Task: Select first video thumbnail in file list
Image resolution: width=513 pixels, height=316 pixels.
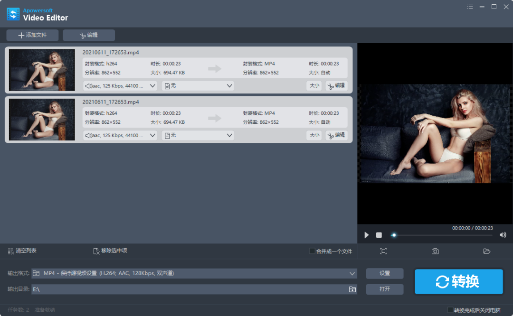Action: pyautogui.click(x=42, y=70)
